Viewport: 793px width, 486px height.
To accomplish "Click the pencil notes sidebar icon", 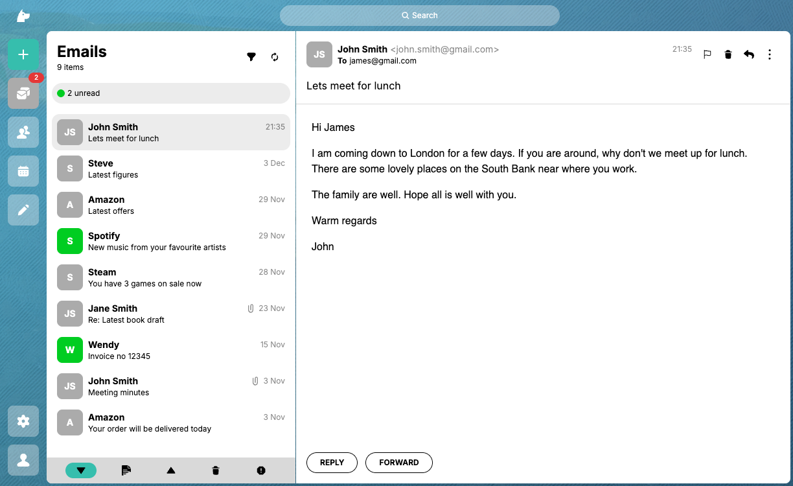I will point(23,210).
